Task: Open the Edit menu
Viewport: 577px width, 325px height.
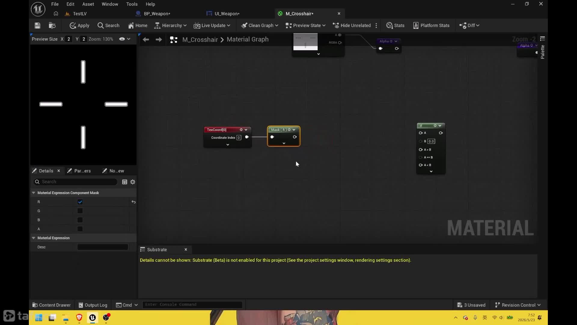Action: pos(70,4)
